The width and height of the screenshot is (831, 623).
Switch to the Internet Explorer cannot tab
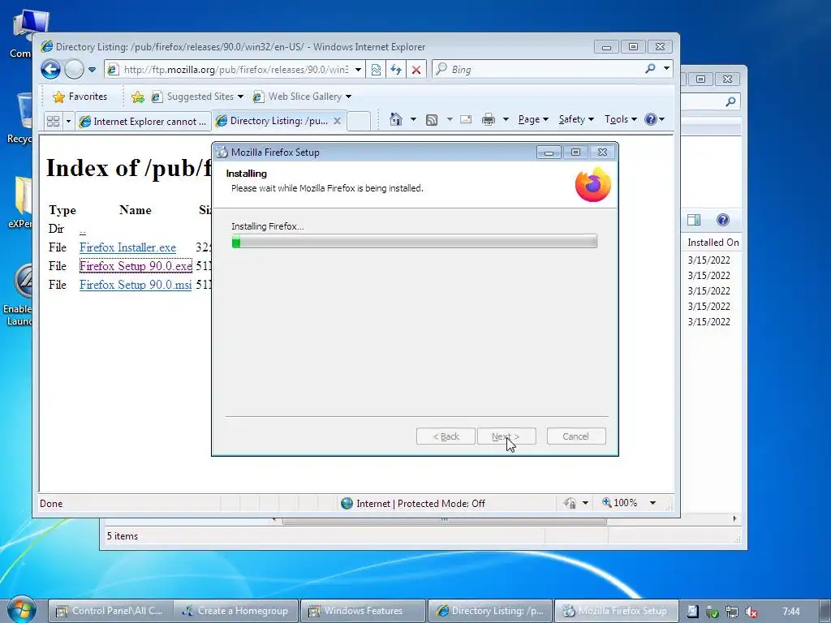(x=143, y=122)
